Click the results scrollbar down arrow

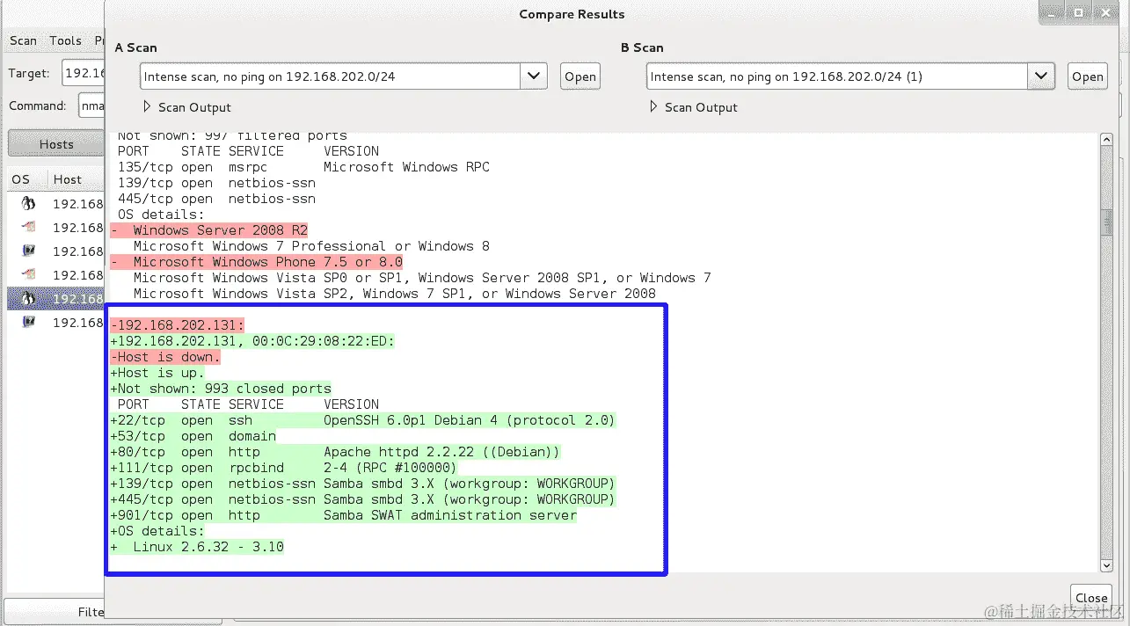tap(1107, 565)
